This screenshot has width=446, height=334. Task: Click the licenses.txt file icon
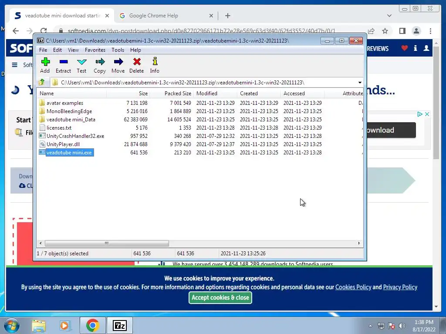pos(42,127)
